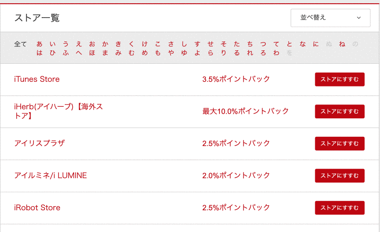
Task: Filter stores by か
Action: (105, 44)
